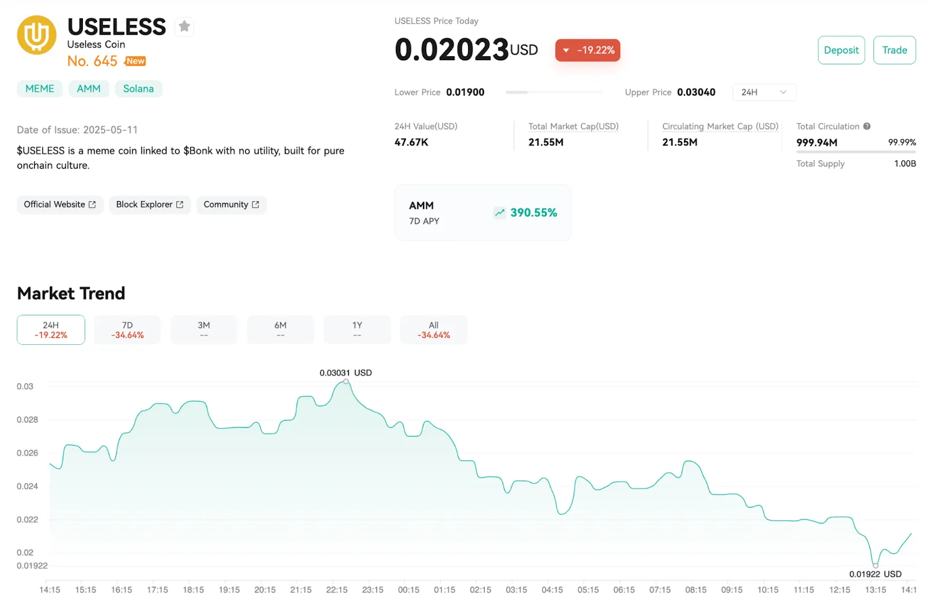This screenshot has height=597, width=928.
Task: Select the Solana tag
Action: click(x=138, y=89)
